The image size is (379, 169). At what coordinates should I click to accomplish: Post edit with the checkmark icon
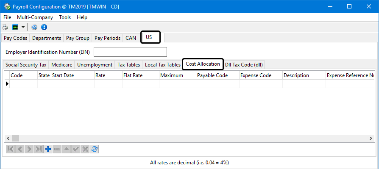(76, 150)
